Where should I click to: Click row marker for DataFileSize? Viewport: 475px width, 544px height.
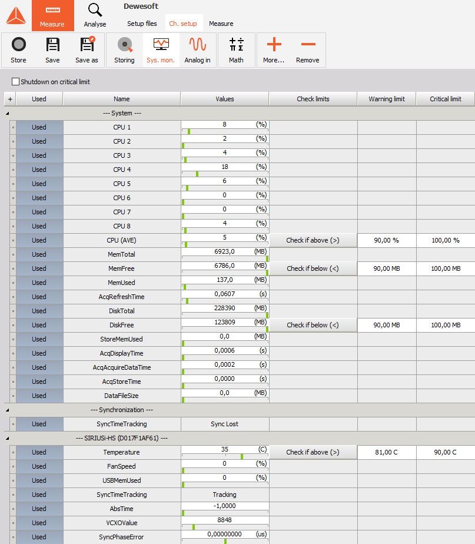[13, 396]
